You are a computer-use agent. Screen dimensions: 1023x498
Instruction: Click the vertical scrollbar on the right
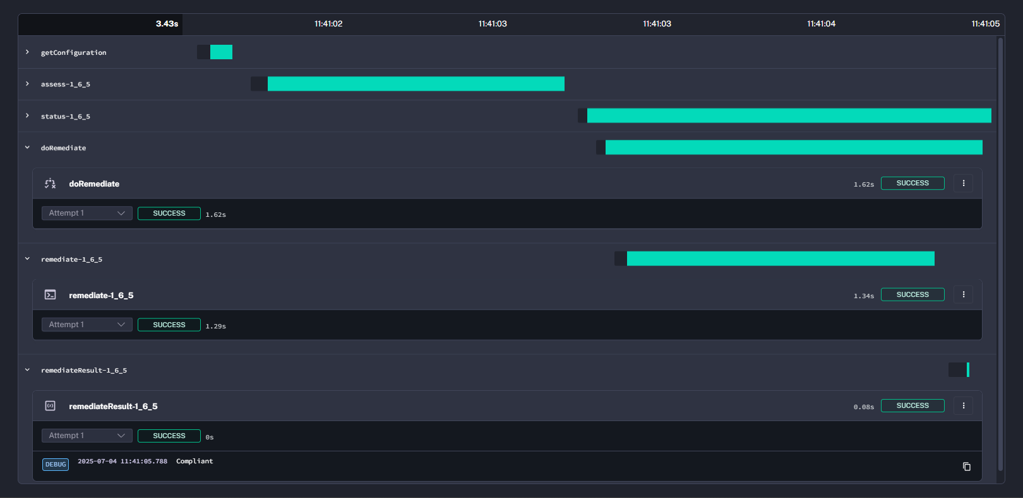1000,252
